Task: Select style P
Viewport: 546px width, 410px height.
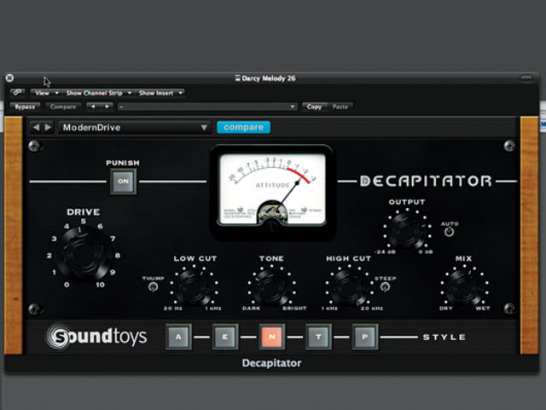Action: (365, 337)
